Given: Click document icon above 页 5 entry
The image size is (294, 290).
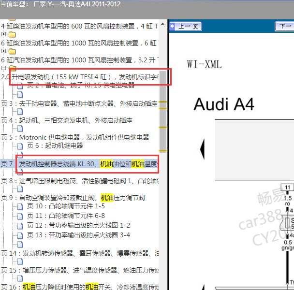Looking at the screenshot, I should [20, 129].
